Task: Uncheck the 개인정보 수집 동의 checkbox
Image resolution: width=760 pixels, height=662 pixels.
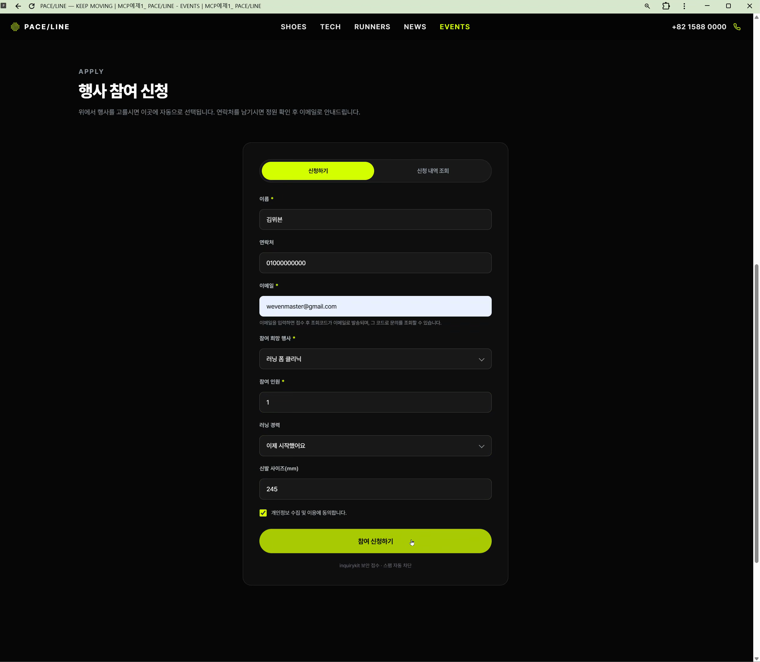Action: click(x=263, y=513)
